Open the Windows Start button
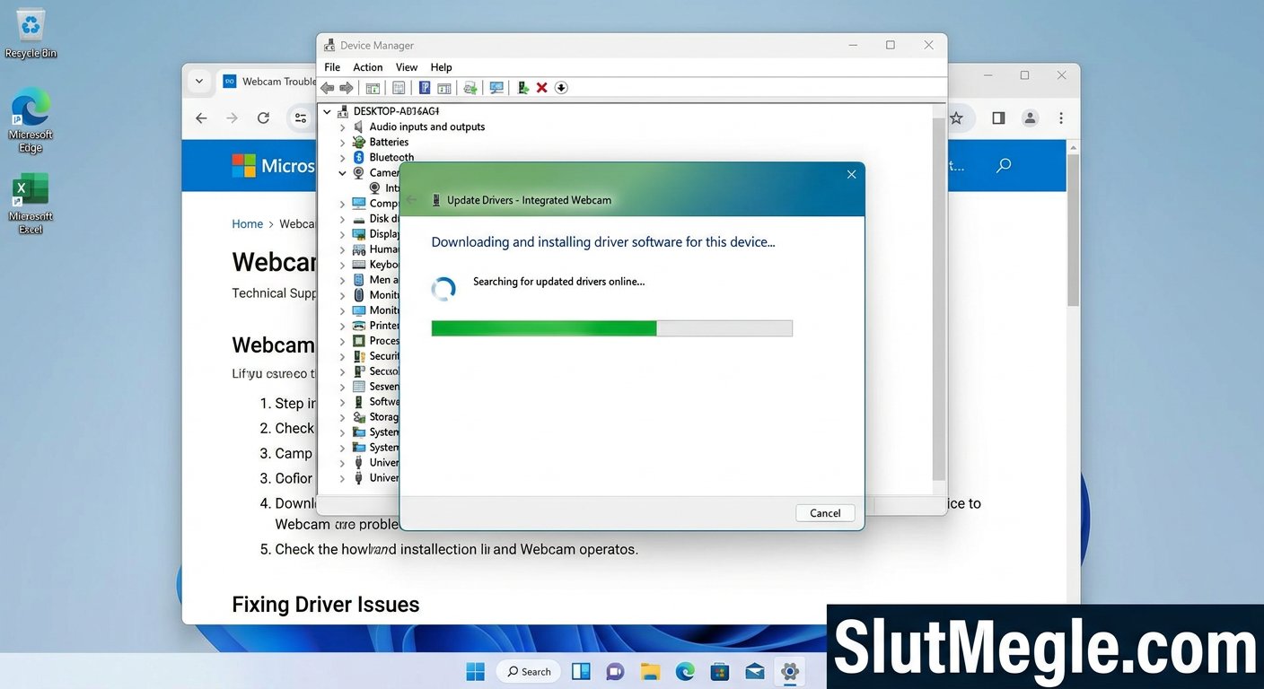The image size is (1264, 689). 475,671
